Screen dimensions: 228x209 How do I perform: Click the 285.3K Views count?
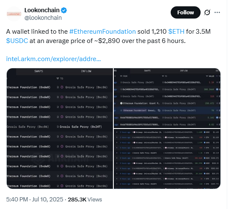[x=85, y=199]
